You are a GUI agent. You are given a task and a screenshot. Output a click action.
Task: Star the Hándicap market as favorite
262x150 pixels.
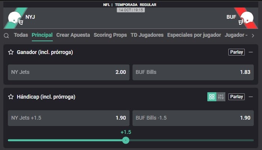(x=11, y=97)
